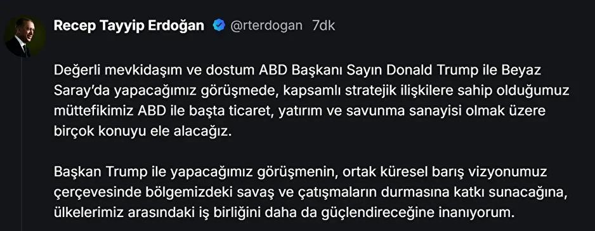The width and height of the screenshot is (595, 231).
Task: Click the vertical thread line below the avatar
Action: pyautogui.click(x=22, y=145)
